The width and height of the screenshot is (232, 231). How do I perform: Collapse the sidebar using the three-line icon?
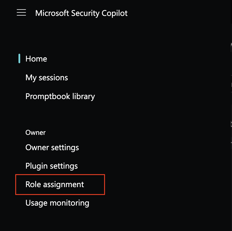pyautogui.click(x=21, y=13)
